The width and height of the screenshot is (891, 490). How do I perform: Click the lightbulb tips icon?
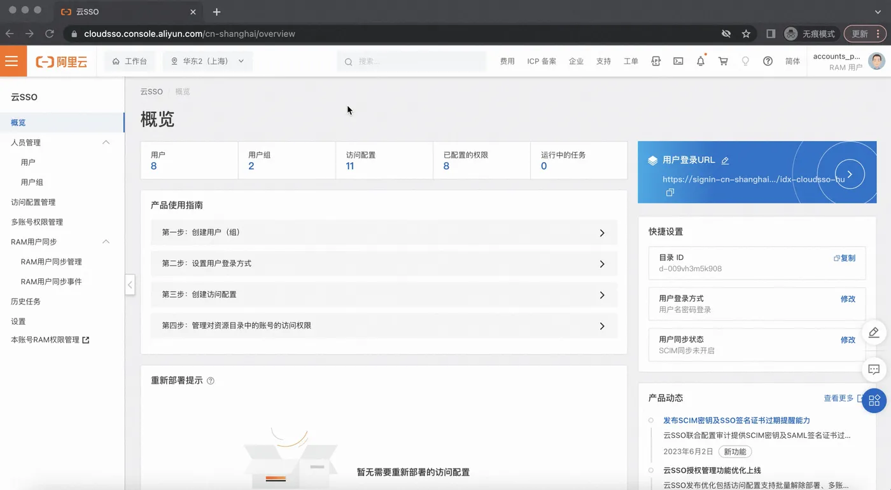click(745, 61)
